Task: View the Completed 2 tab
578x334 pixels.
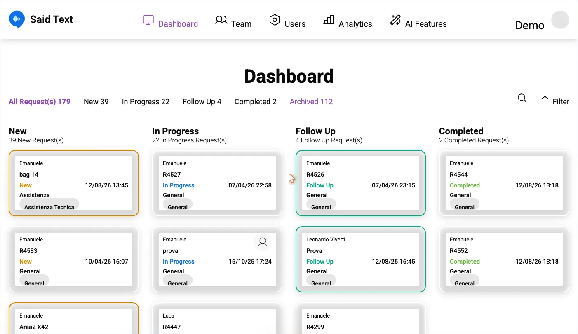Action: (256, 102)
